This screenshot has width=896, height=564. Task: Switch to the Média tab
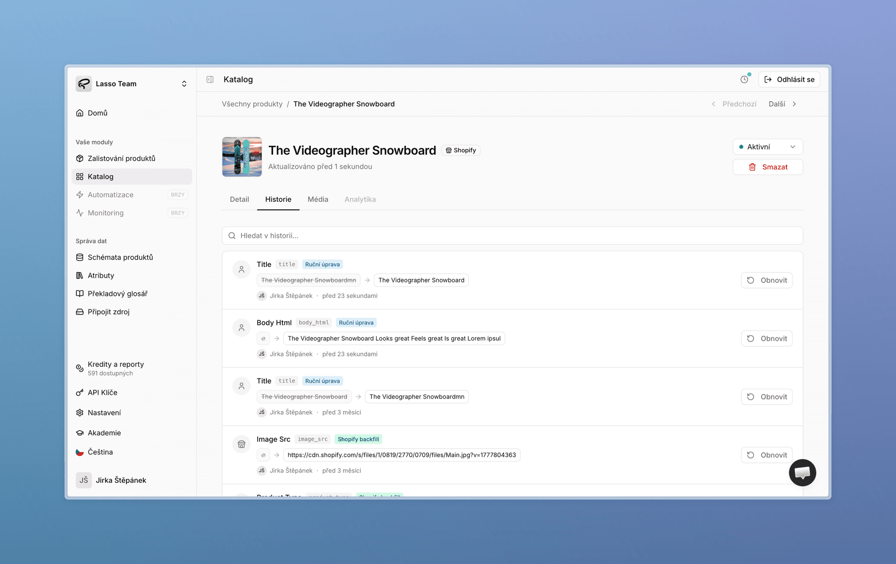click(x=318, y=199)
